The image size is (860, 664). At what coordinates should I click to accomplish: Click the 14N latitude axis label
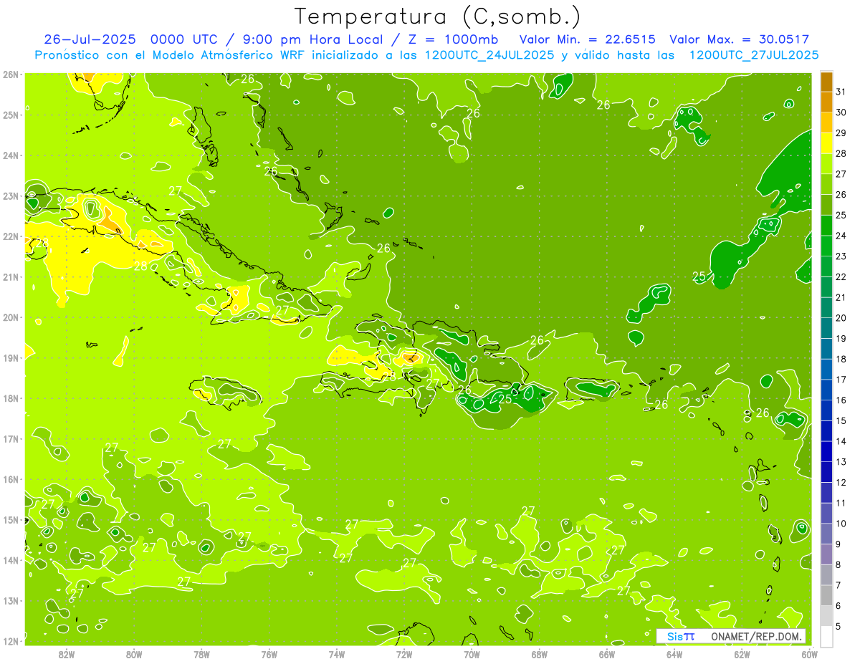pos(11,560)
